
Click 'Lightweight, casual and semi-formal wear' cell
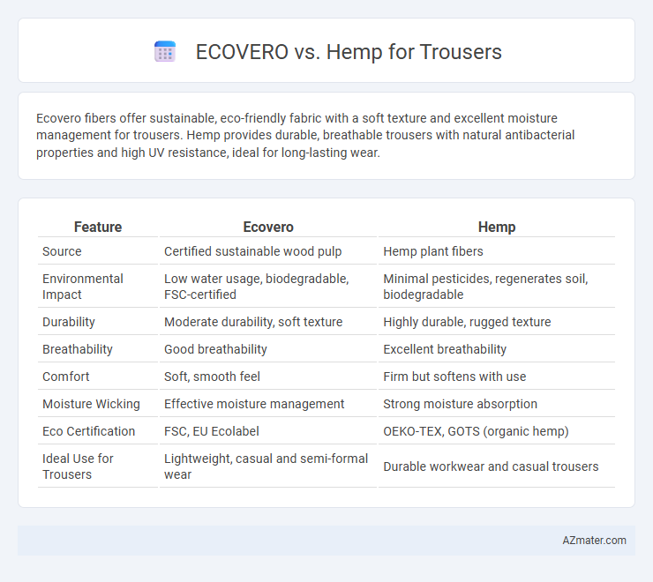click(x=268, y=466)
